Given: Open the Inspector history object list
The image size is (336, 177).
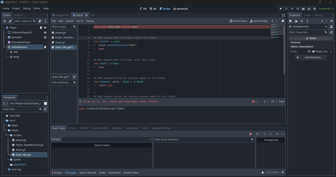Looking at the screenshot, I should pyautogui.click(x=332, y=21).
